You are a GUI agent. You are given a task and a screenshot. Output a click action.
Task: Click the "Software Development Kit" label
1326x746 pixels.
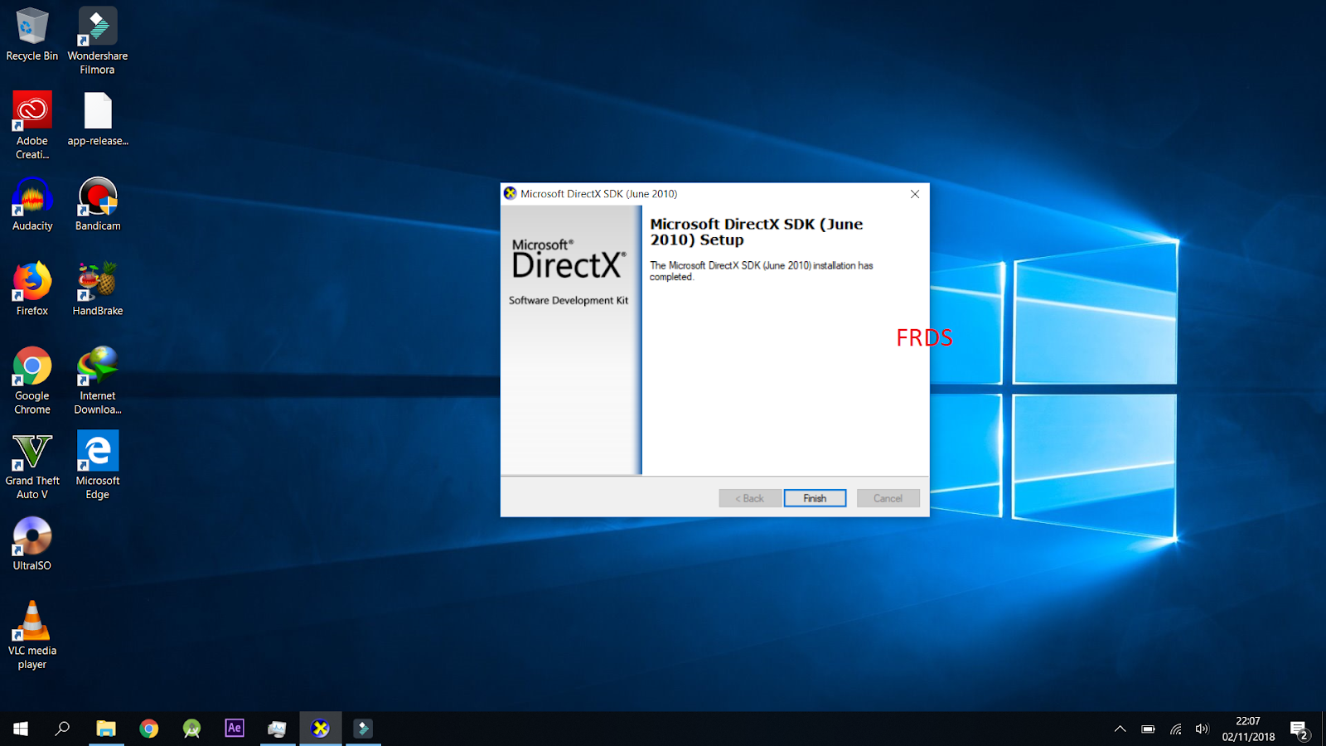click(569, 301)
